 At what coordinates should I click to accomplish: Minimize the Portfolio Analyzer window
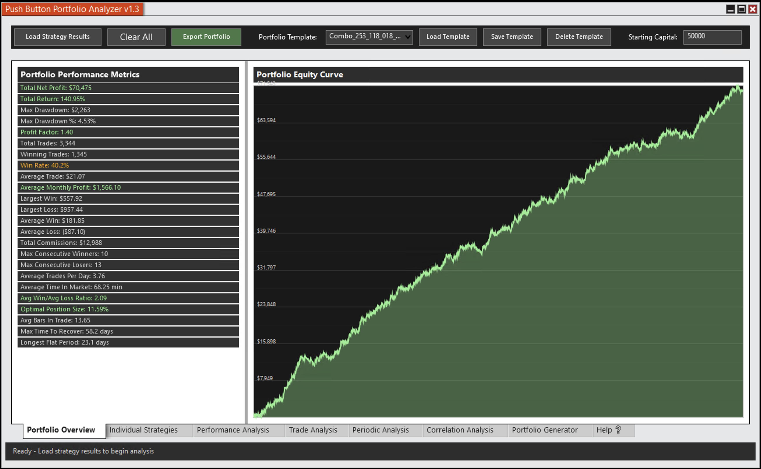pos(730,9)
